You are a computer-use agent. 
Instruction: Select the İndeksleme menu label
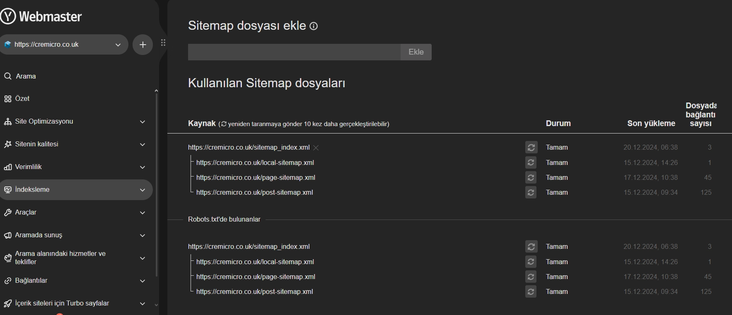tap(32, 189)
